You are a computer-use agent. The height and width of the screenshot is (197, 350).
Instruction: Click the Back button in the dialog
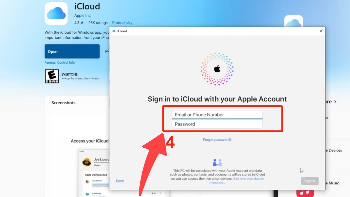120,181
